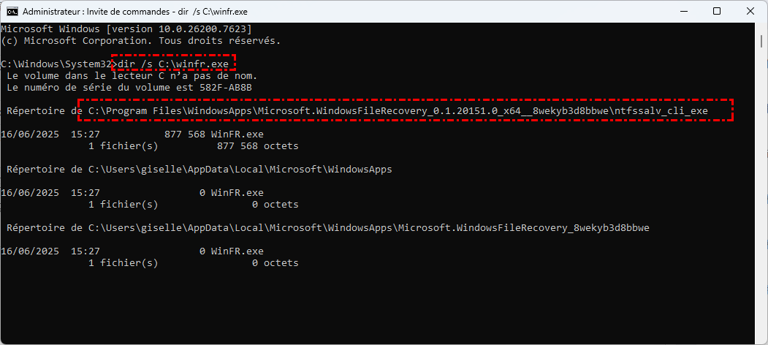Click the path ending in Microsoft\WindowsApps
The height and width of the screenshot is (345, 768).
coord(240,170)
